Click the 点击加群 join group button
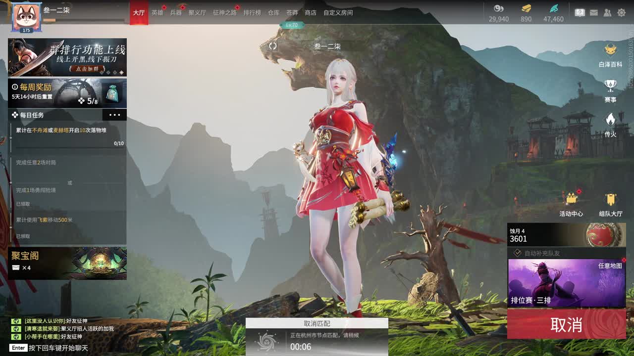634x356 pixels. coord(87,69)
